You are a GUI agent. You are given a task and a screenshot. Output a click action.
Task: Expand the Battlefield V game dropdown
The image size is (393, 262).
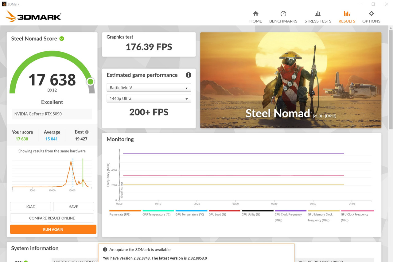149,88
